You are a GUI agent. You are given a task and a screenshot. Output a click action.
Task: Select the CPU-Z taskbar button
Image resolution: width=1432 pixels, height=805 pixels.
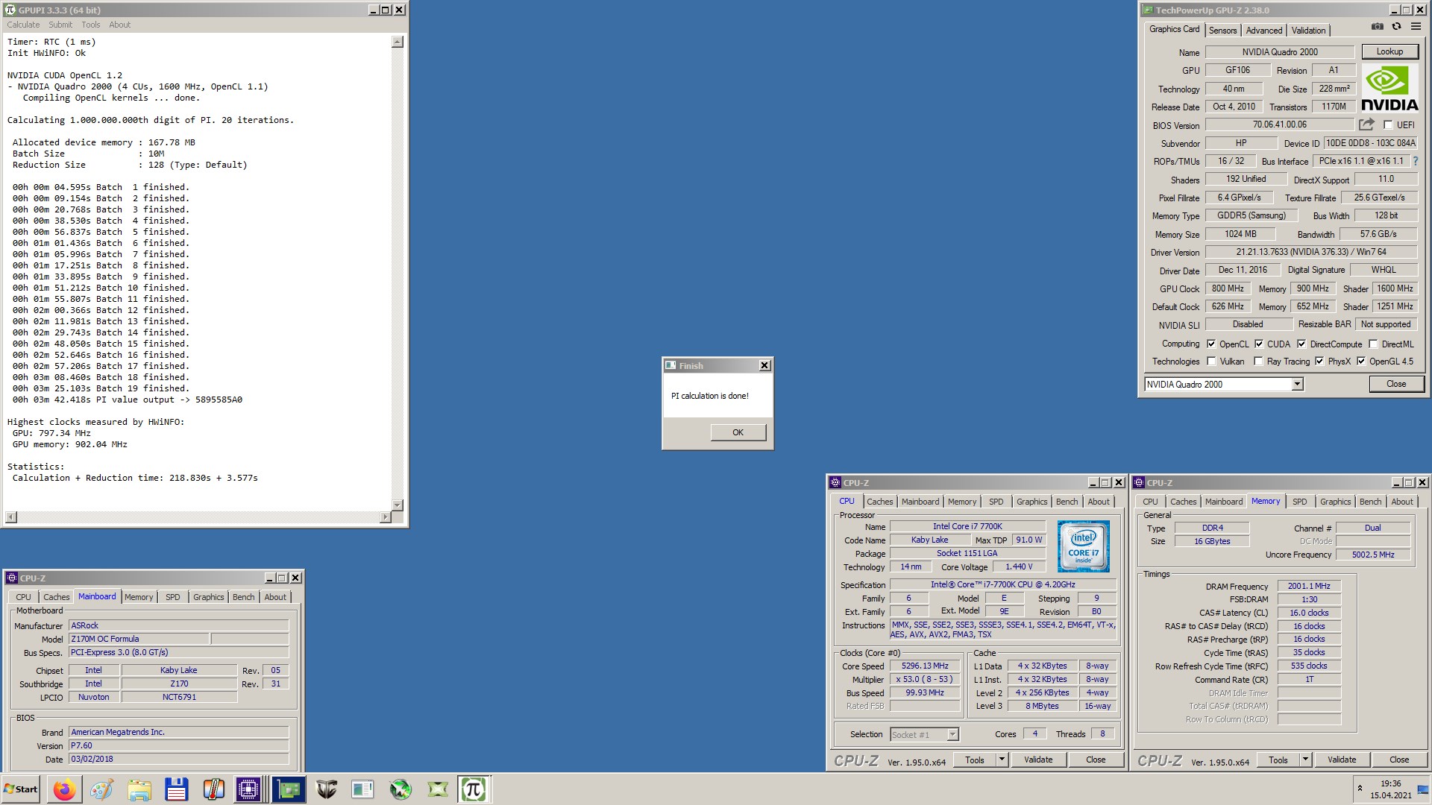click(248, 789)
